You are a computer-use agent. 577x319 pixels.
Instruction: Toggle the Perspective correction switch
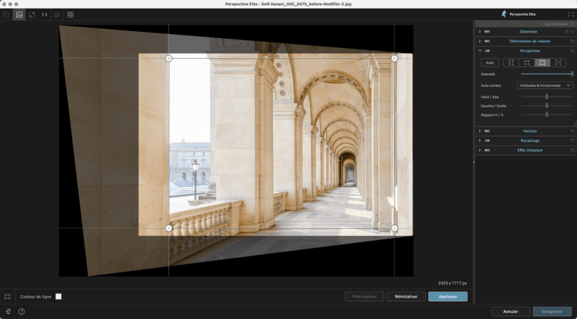point(487,51)
